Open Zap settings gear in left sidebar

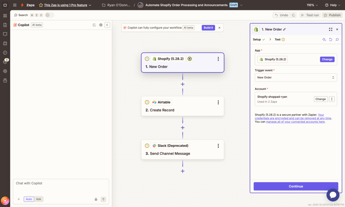pos(5,71)
